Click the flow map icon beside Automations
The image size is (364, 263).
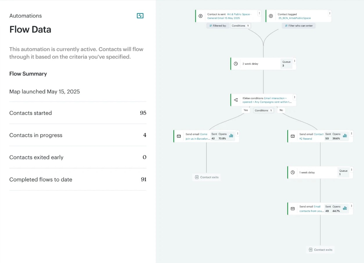(x=140, y=16)
